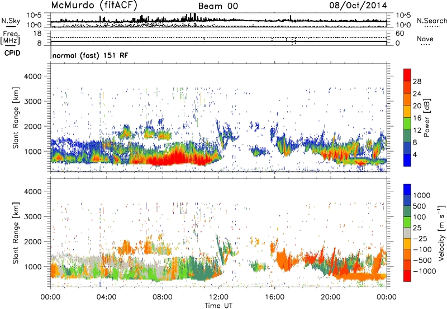Click the gray segment of Velocity colorbar
The width and height of the screenshot is (447, 309).
point(407,233)
